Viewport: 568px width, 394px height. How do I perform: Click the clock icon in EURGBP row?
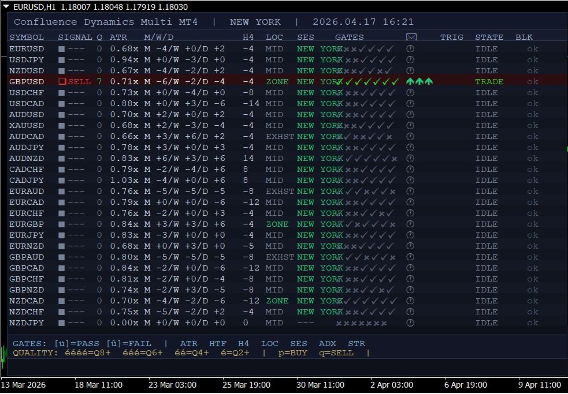click(410, 224)
